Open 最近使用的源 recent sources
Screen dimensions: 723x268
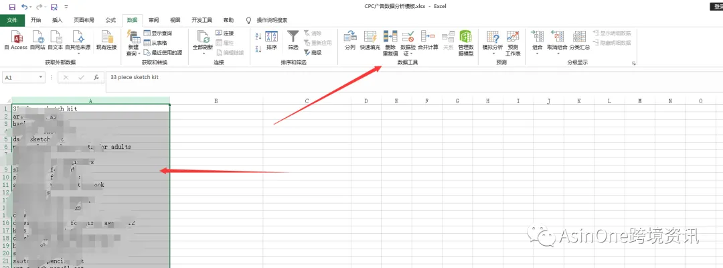pyautogui.click(x=163, y=52)
